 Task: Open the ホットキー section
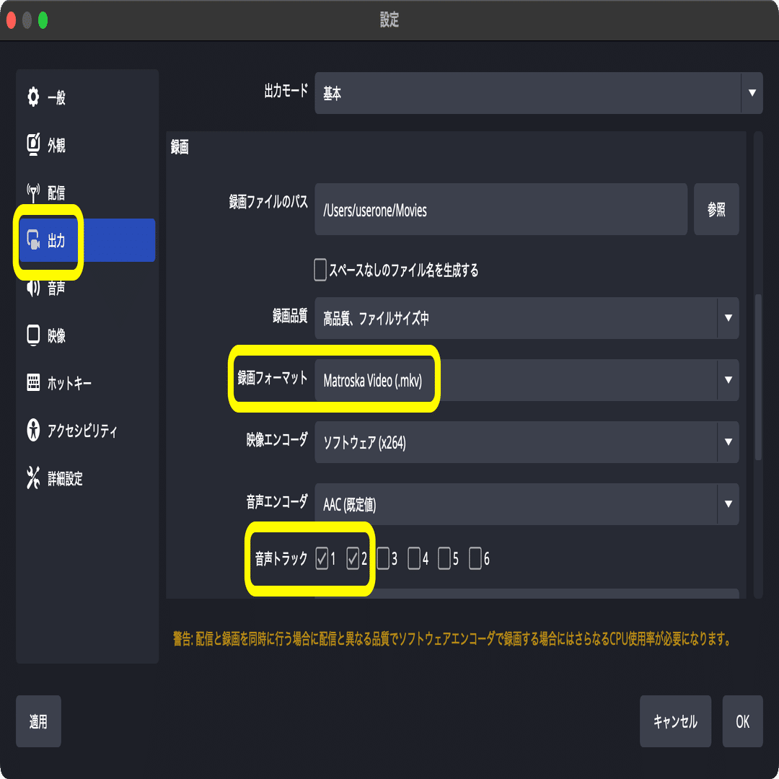[69, 383]
